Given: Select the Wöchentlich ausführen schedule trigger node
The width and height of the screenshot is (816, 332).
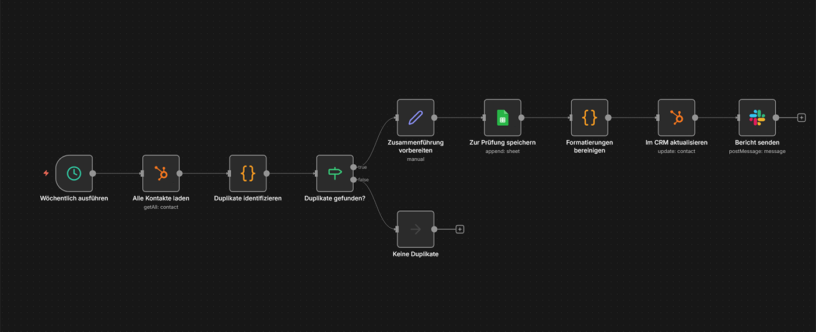Looking at the screenshot, I should click(x=74, y=173).
